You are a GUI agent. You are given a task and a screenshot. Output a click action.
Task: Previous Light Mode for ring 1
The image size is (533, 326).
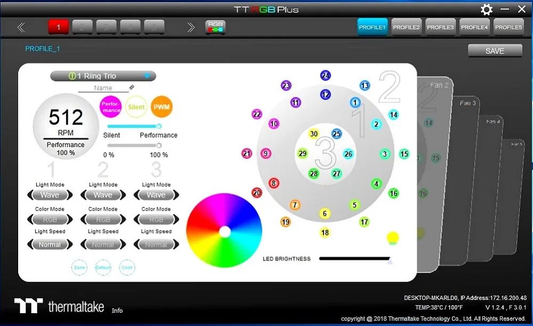[x=30, y=195]
